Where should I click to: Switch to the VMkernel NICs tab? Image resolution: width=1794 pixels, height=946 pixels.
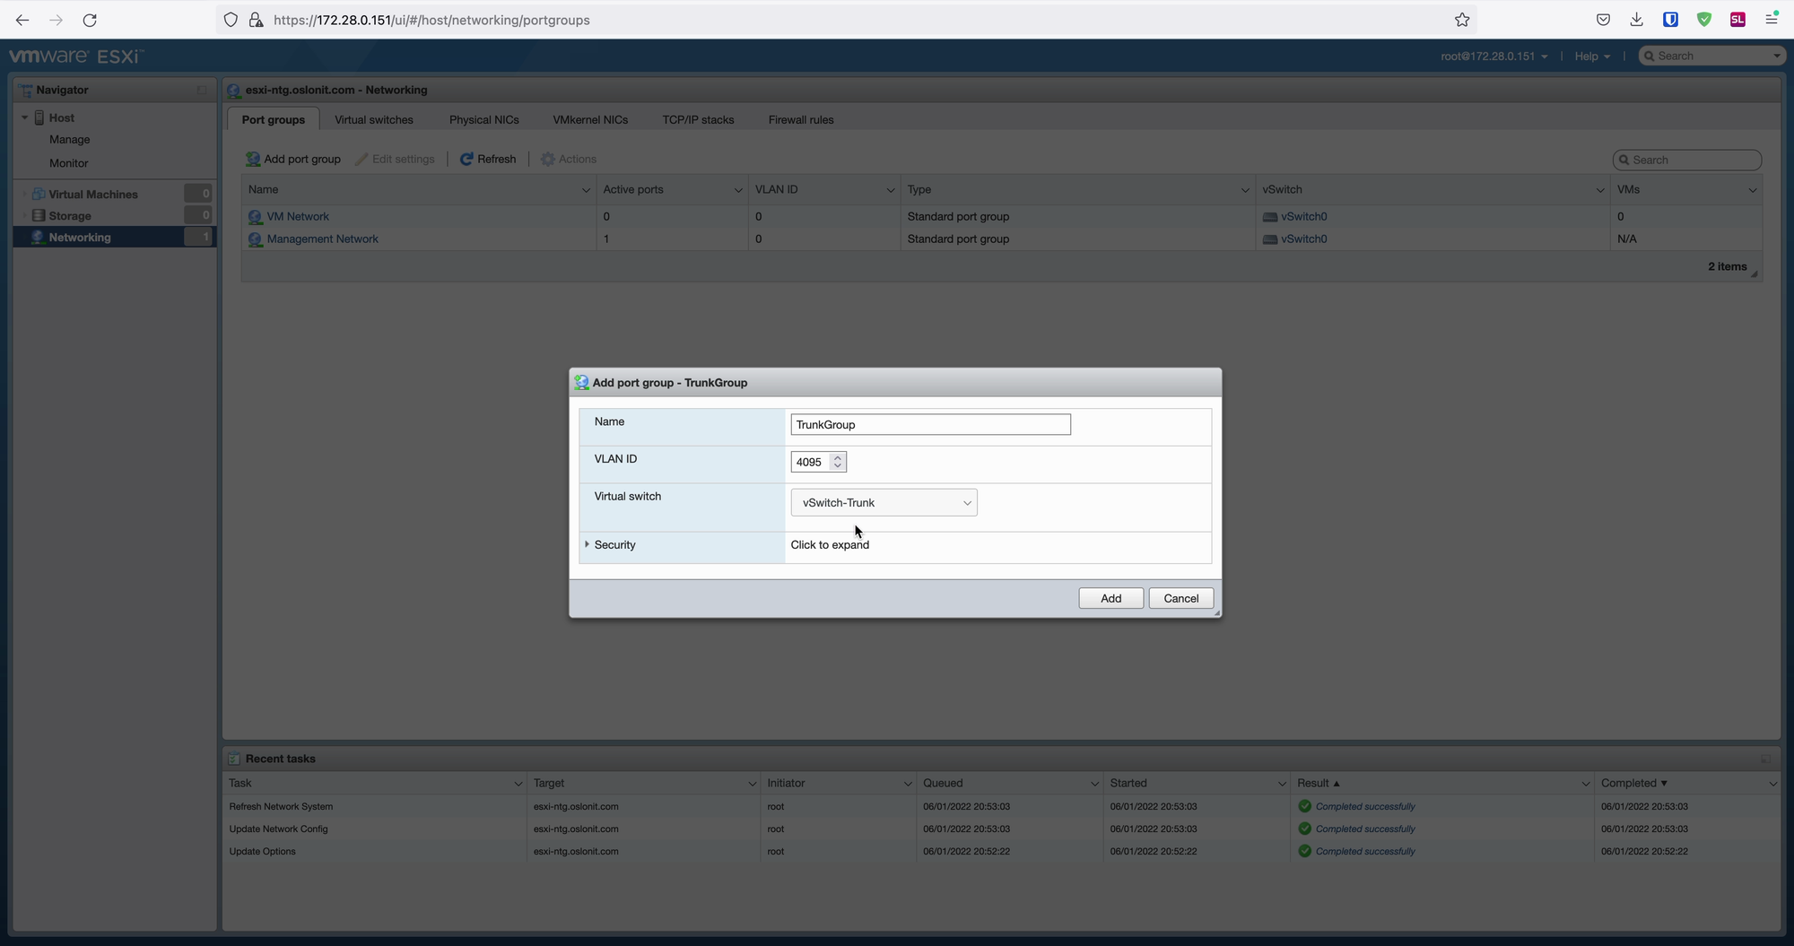coord(590,120)
